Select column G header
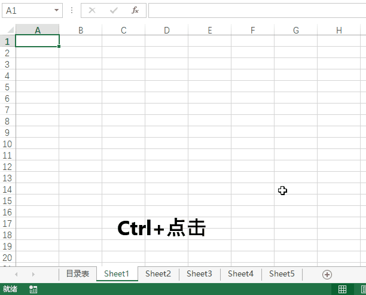Screen dimensions: 366x295 click(295, 30)
